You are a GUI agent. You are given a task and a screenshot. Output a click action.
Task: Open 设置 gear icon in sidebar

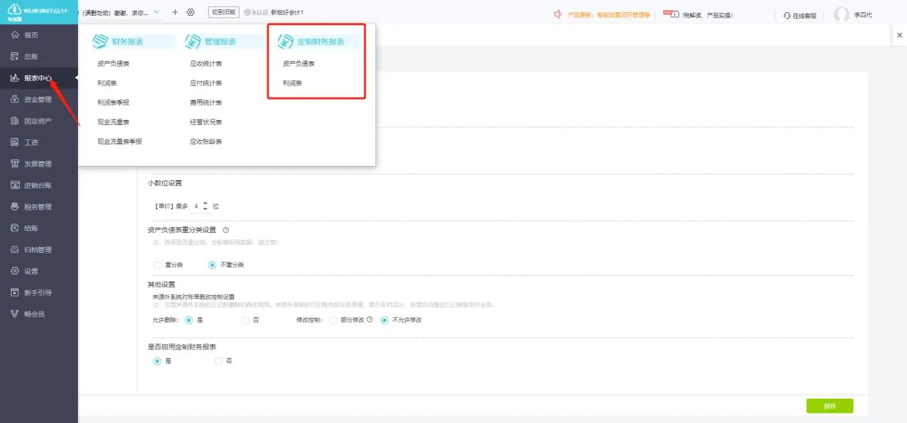14,271
